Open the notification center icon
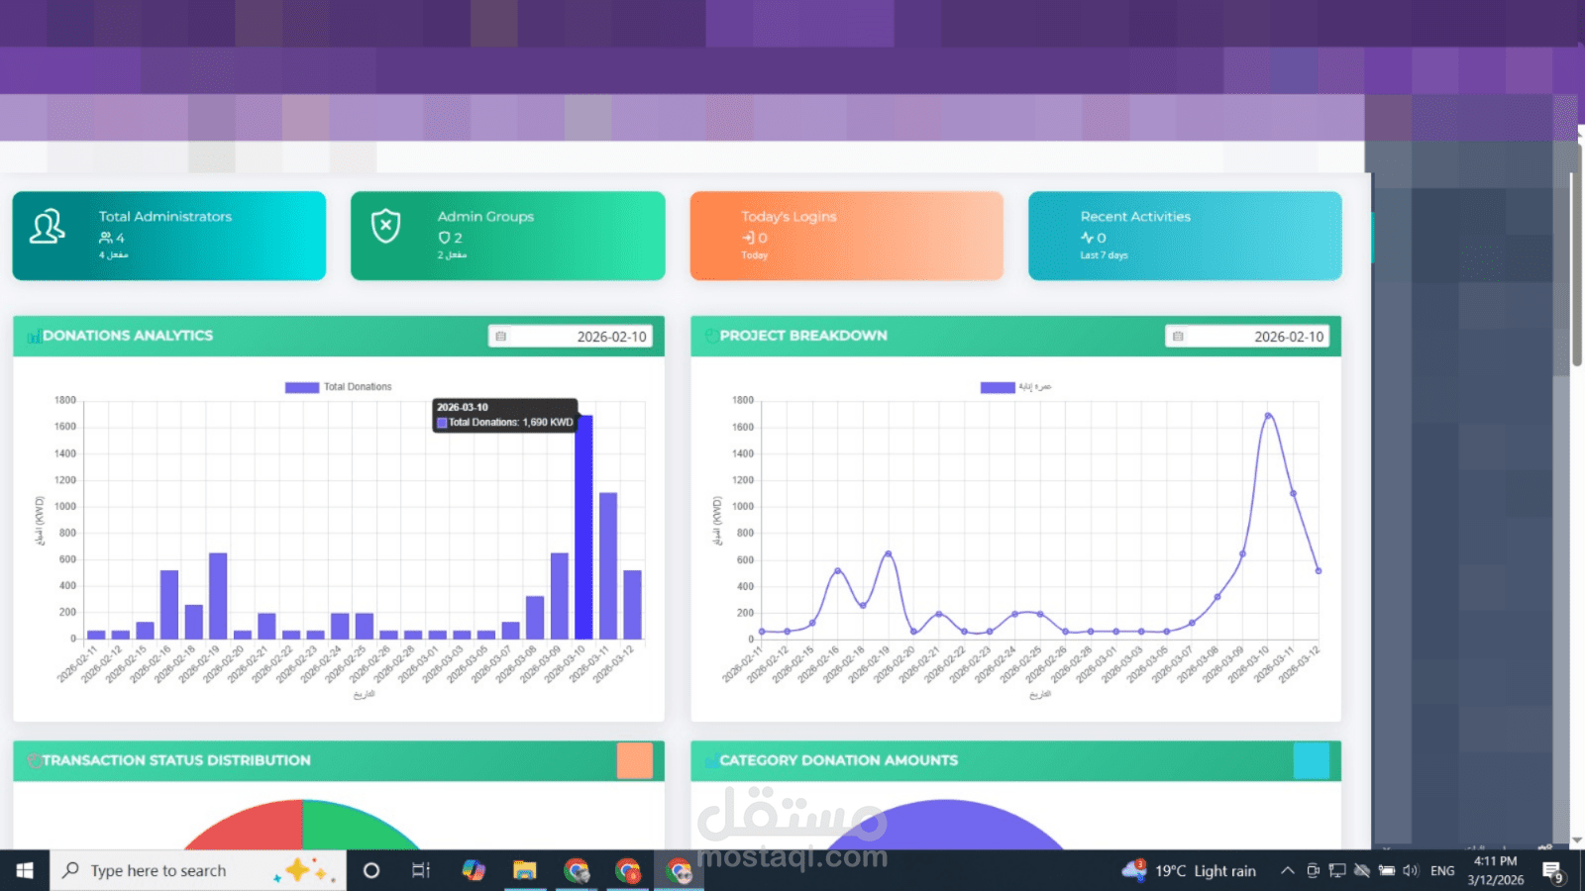This screenshot has height=891, width=1585. point(1552,871)
